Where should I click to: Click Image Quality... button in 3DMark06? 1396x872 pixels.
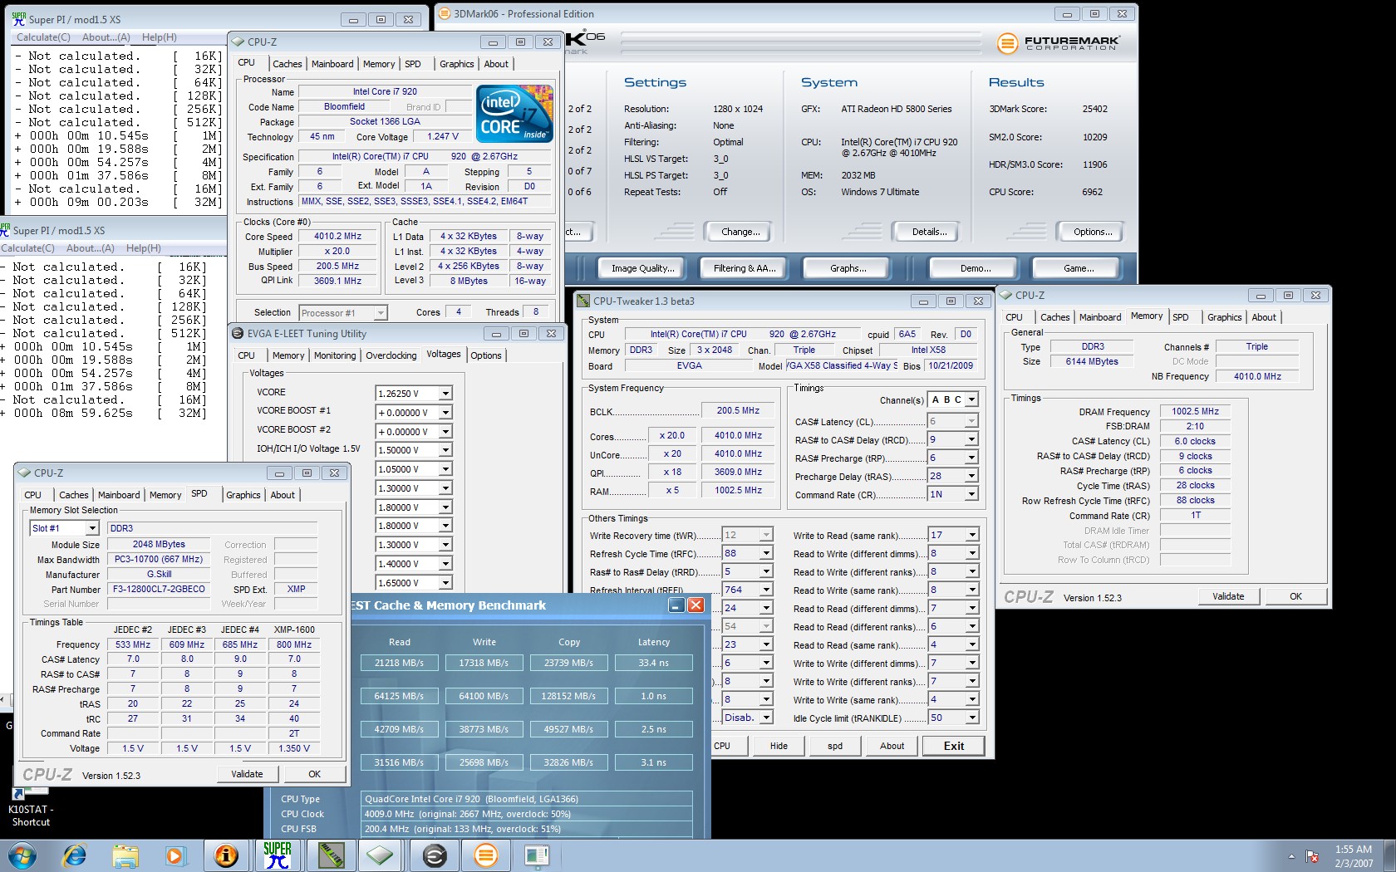[x=642, y=268]
